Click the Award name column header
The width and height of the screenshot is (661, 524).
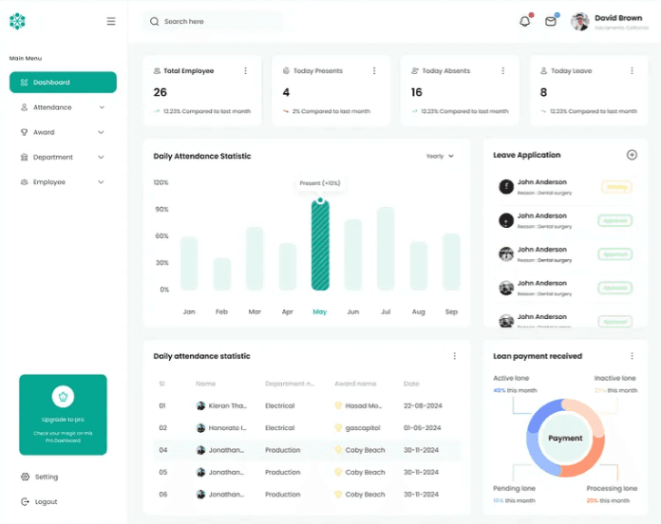[355, 384]
